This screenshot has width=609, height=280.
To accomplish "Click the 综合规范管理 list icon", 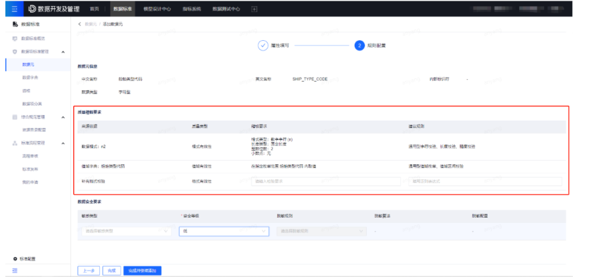I will click(15, 117).
